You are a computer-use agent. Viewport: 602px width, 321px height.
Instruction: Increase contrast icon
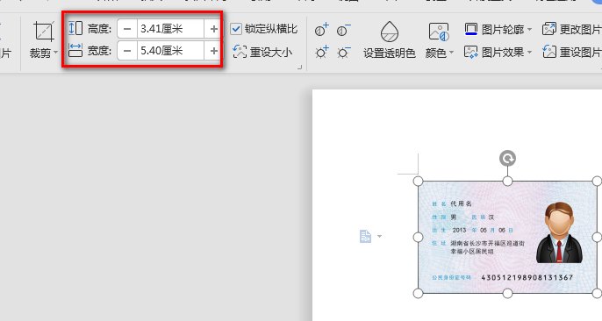tap(322, 30)
